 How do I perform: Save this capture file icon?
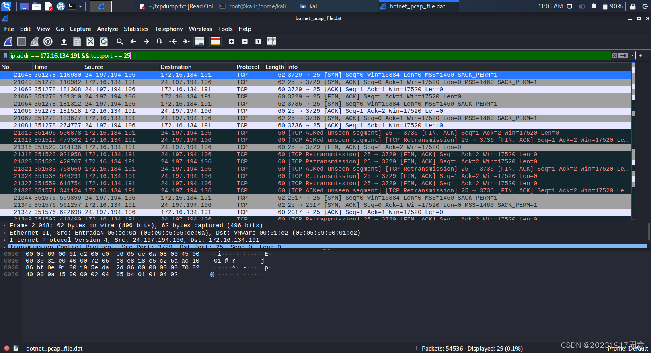click(x=77, y=41)
